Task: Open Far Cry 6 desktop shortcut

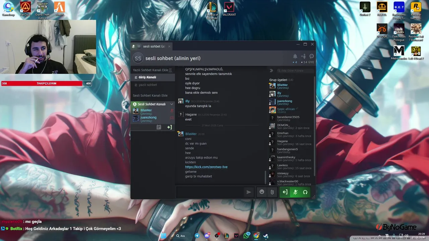Action: [25, 9]
